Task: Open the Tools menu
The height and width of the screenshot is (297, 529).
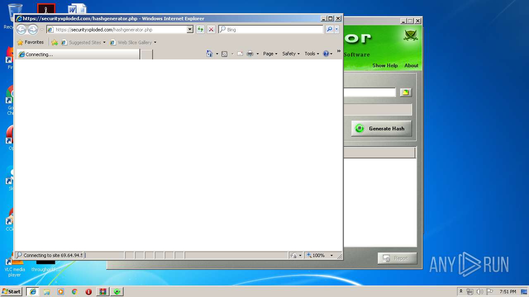Action: tap(312, 54)
